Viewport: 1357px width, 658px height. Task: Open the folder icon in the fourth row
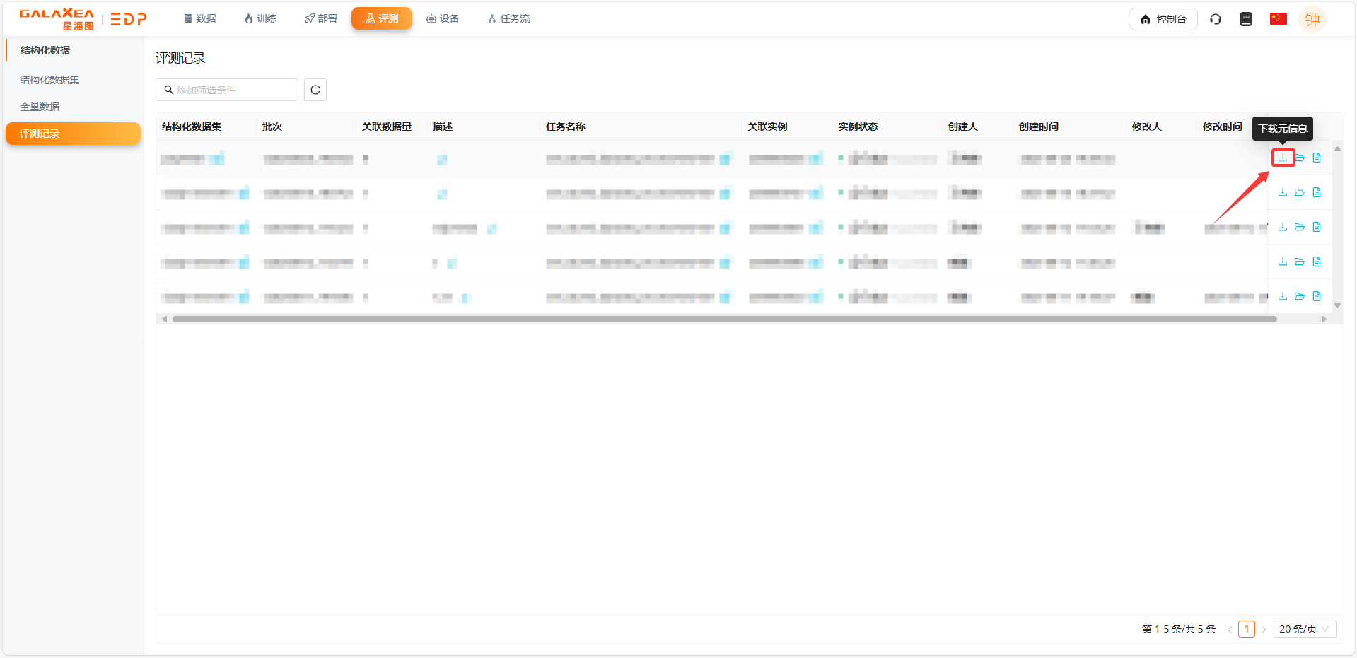(x=1300, y=262)
